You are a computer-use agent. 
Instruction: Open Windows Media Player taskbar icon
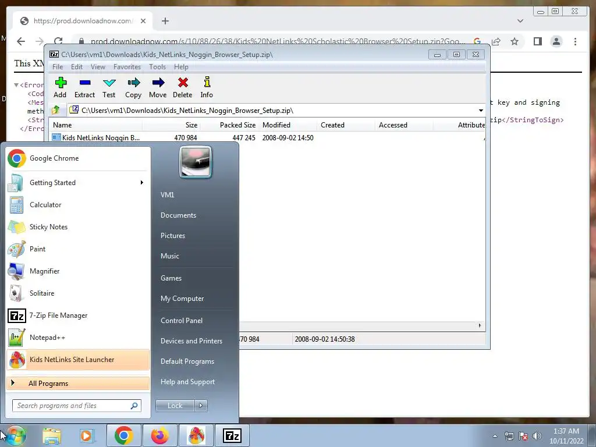pyautogui.click(x=87, y=436)
